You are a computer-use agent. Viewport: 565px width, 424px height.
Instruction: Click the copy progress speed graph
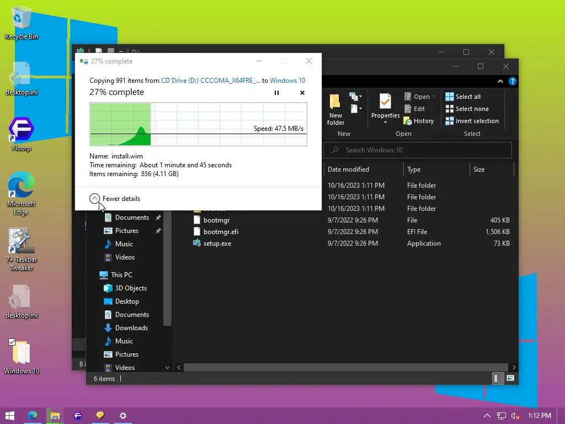tap(198, 124)
